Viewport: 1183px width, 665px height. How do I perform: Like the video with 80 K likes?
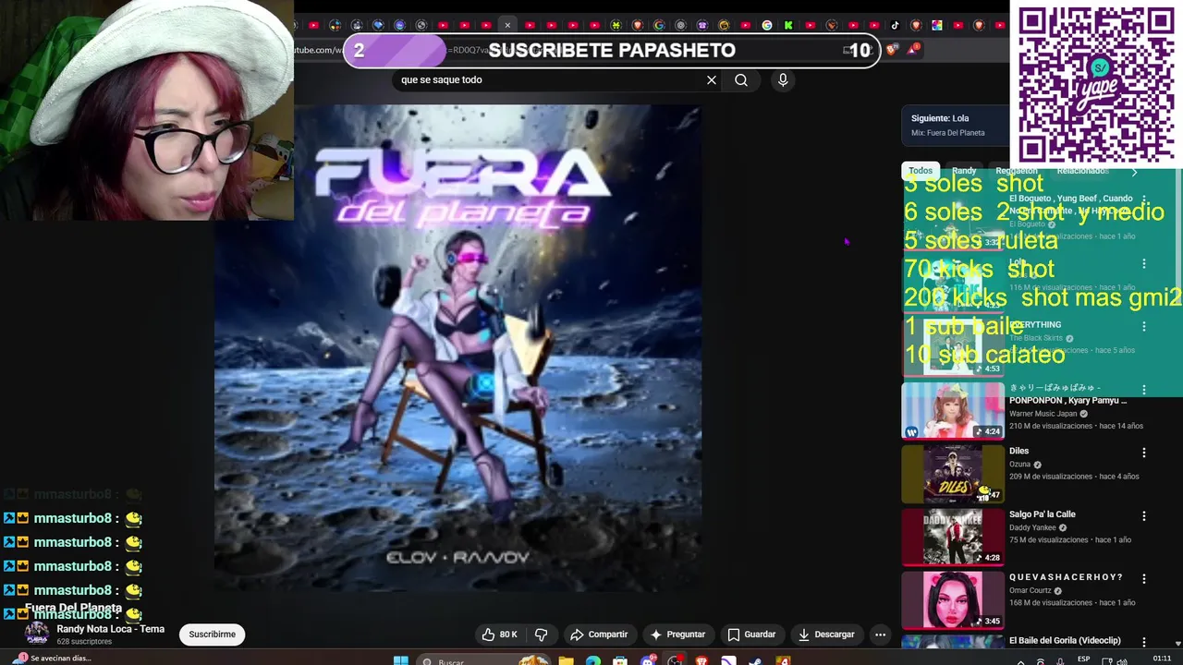499,635
